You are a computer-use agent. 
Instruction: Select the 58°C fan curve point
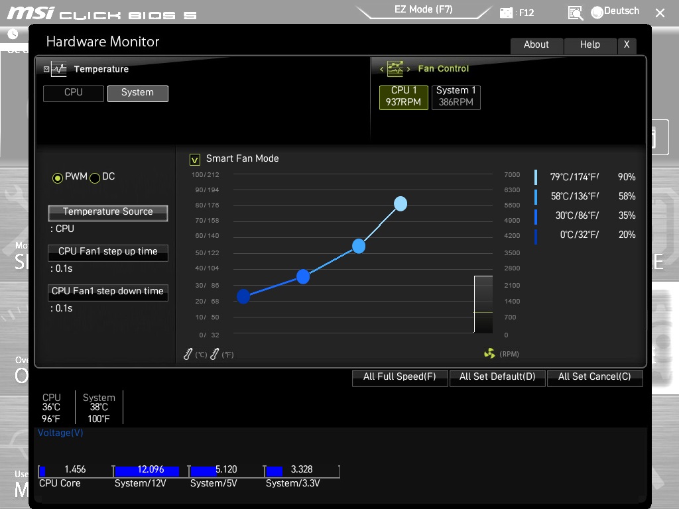[x=359, y=246]
